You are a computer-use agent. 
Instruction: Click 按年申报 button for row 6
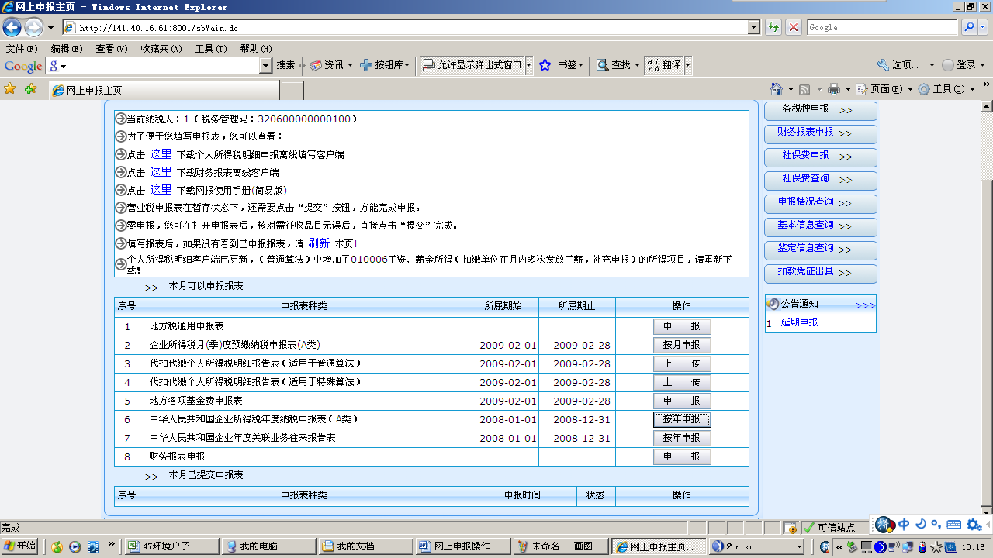(682, 419)
